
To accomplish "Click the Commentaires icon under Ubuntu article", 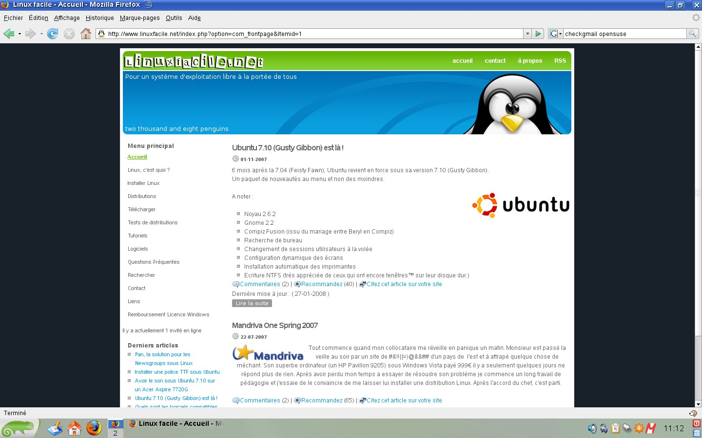I will 236,284.
